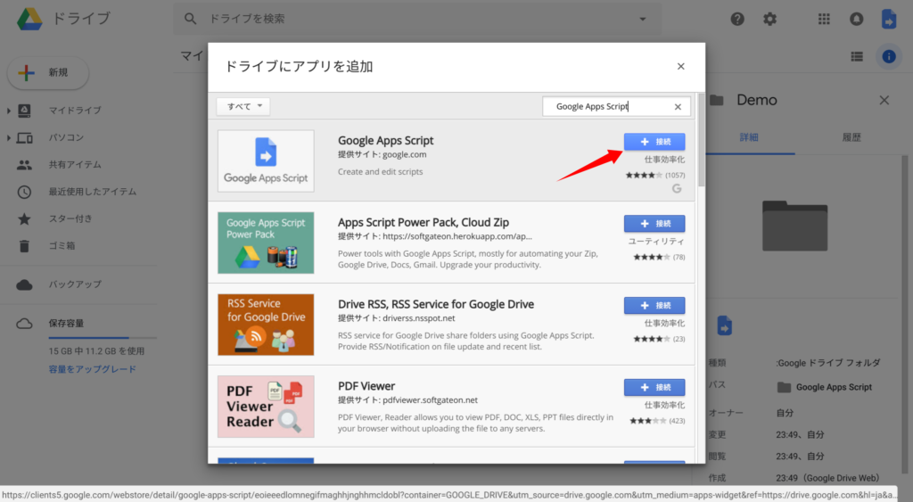The height and width of the screenshot is (502, 913).
Task: Click the notifications bell icon
Action: 857,19
